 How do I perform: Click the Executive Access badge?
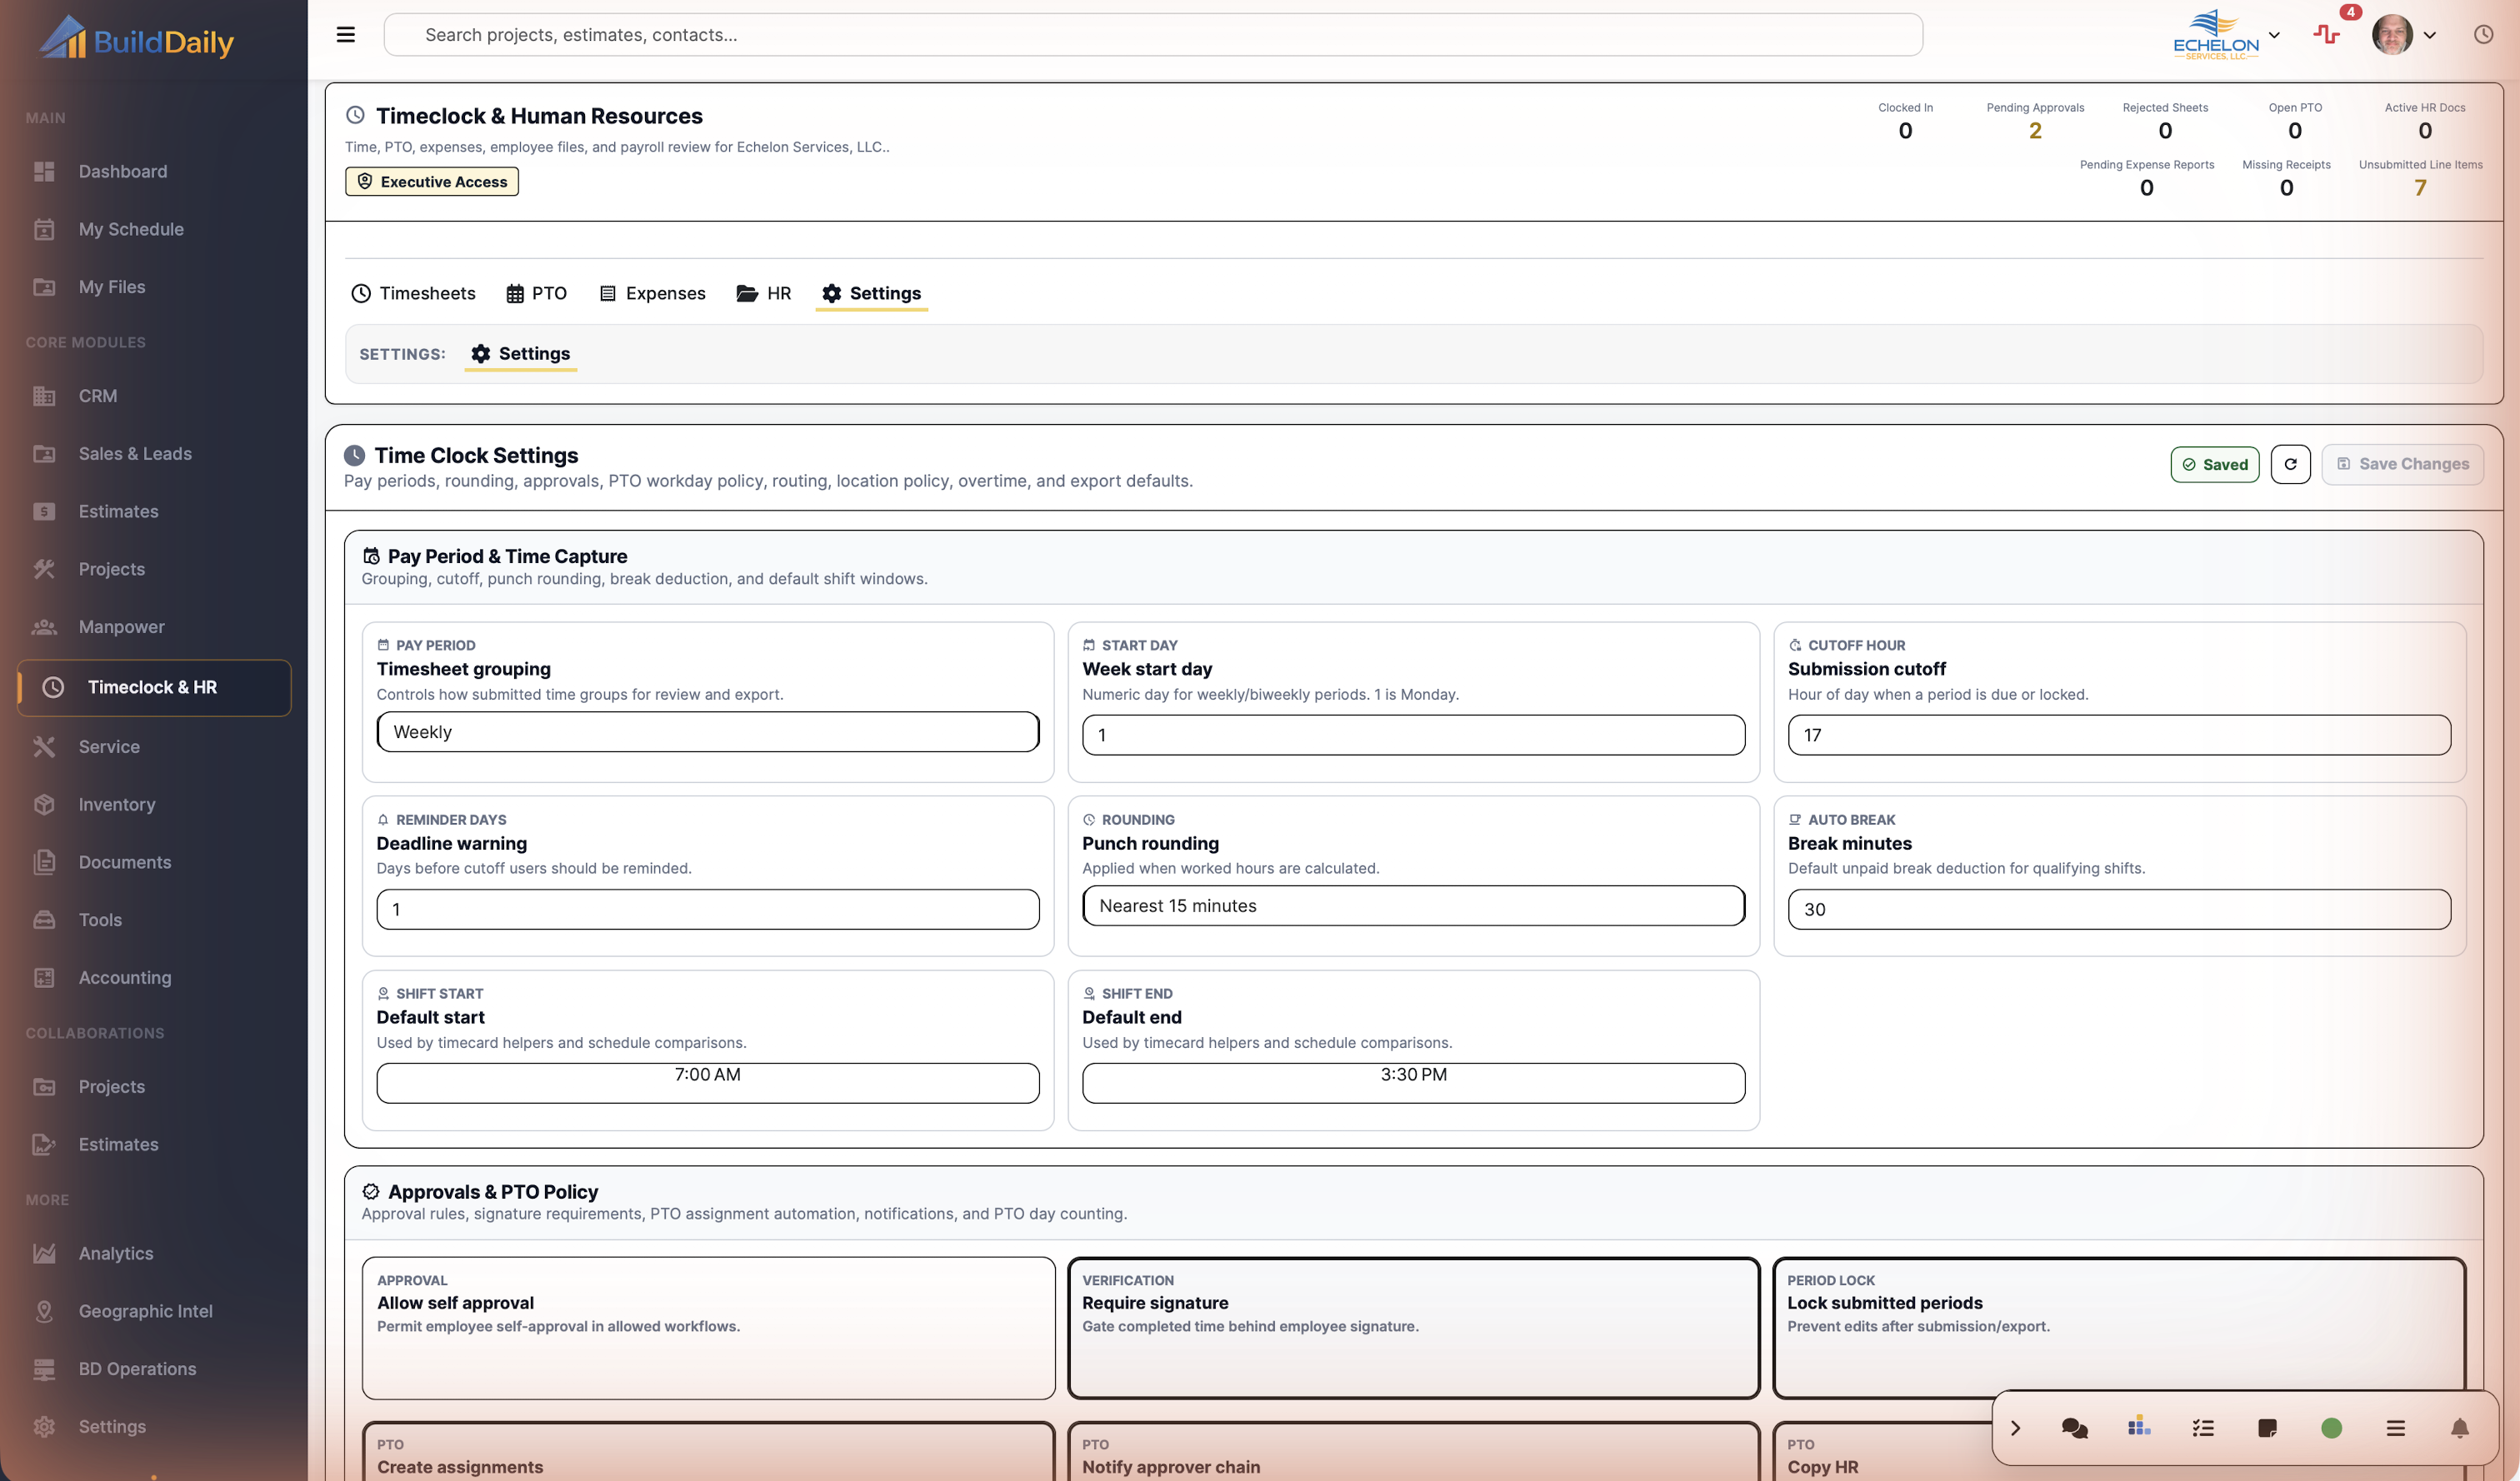432,182
